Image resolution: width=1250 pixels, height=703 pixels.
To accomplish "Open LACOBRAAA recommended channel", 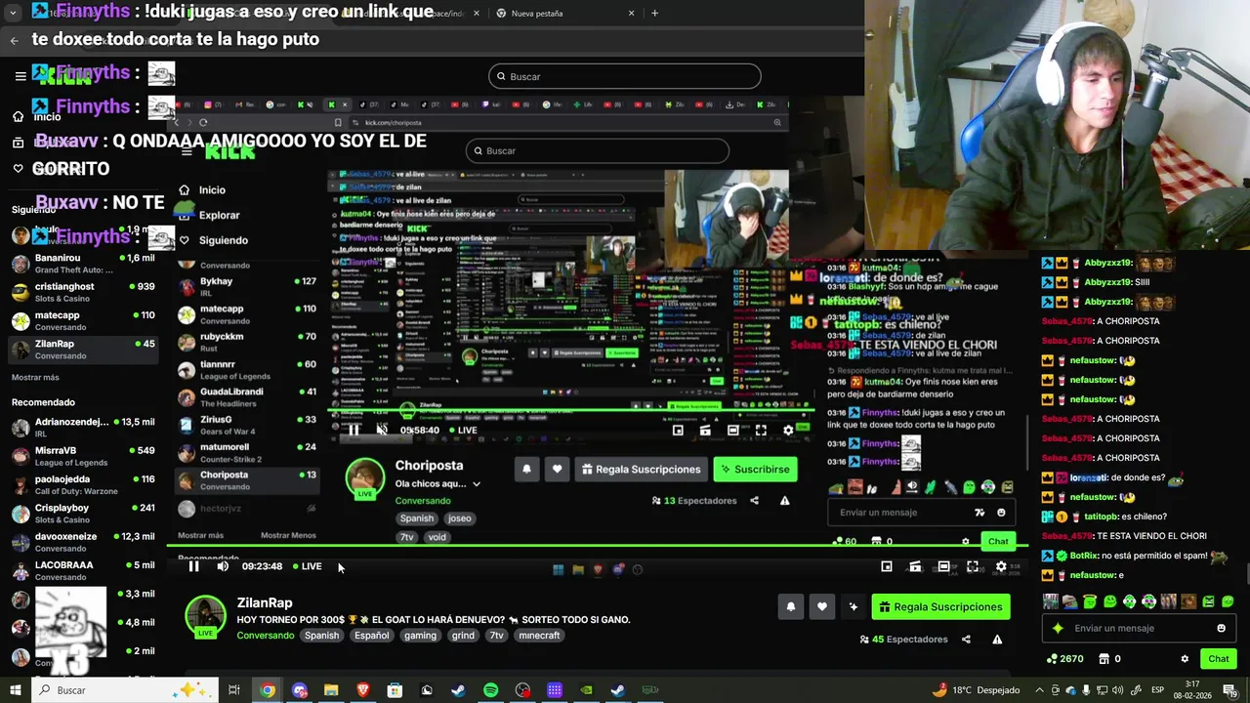I will (x=82, y=570).
